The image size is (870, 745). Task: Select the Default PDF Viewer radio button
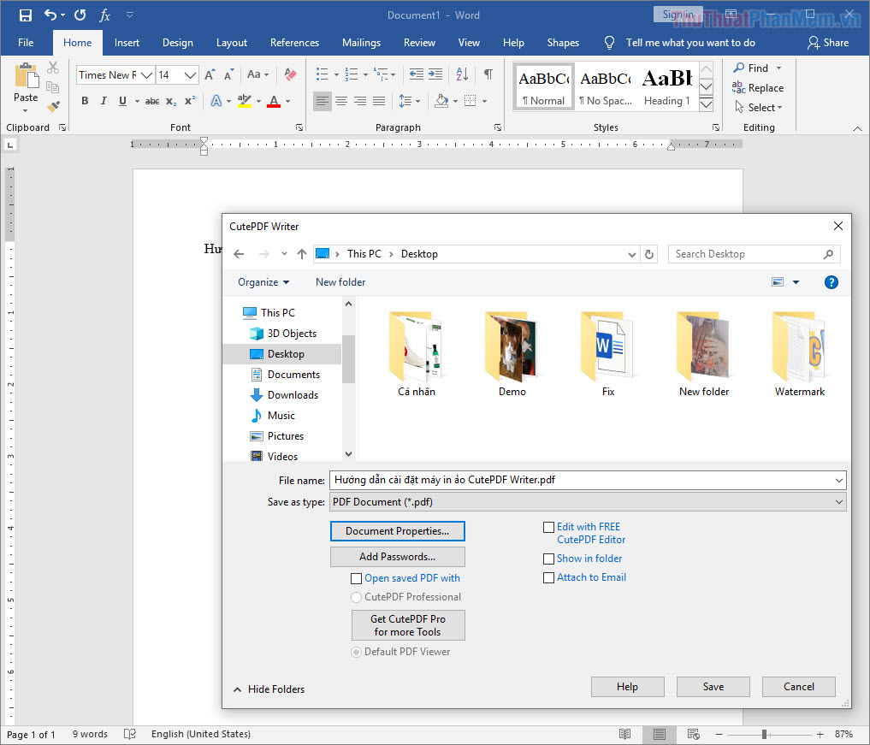point(356,652)
